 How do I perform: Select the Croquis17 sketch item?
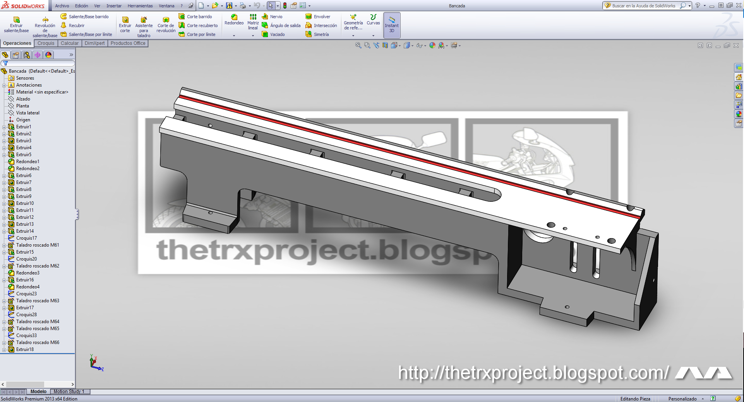[x=23, y=238]
